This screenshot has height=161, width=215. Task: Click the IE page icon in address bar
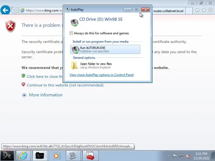coord(22,10)
